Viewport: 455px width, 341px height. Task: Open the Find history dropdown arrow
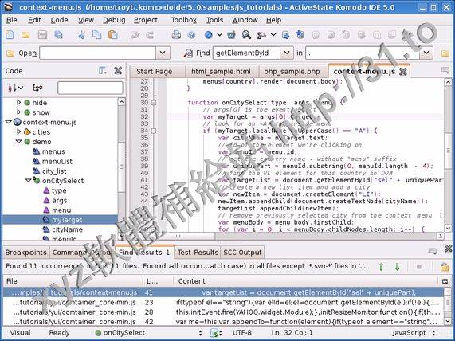click(287, 53)
